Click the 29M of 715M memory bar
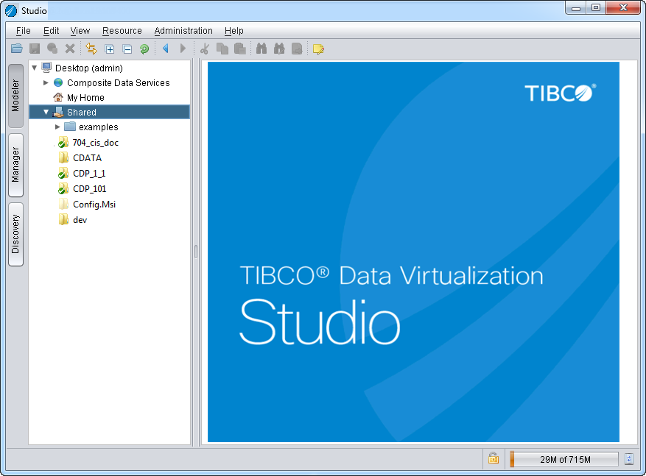 (x=564, y=459)
